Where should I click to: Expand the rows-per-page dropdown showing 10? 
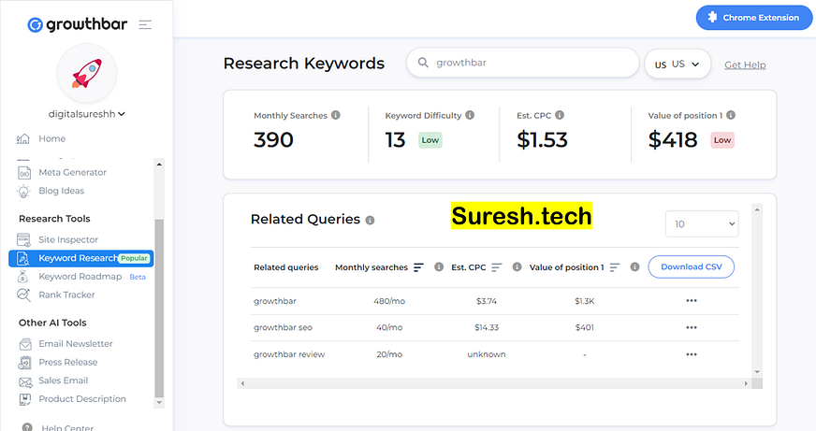(701, 224)
